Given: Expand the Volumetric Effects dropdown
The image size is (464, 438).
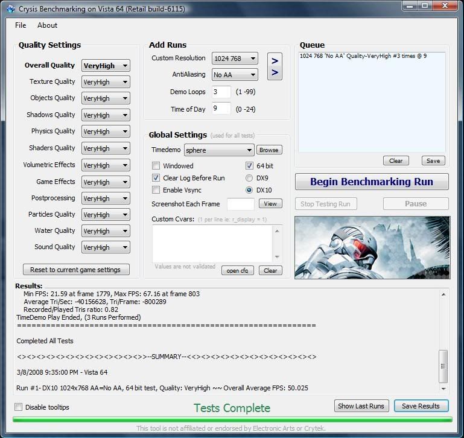Looking at the screenshot, I should tap(106, 165).
